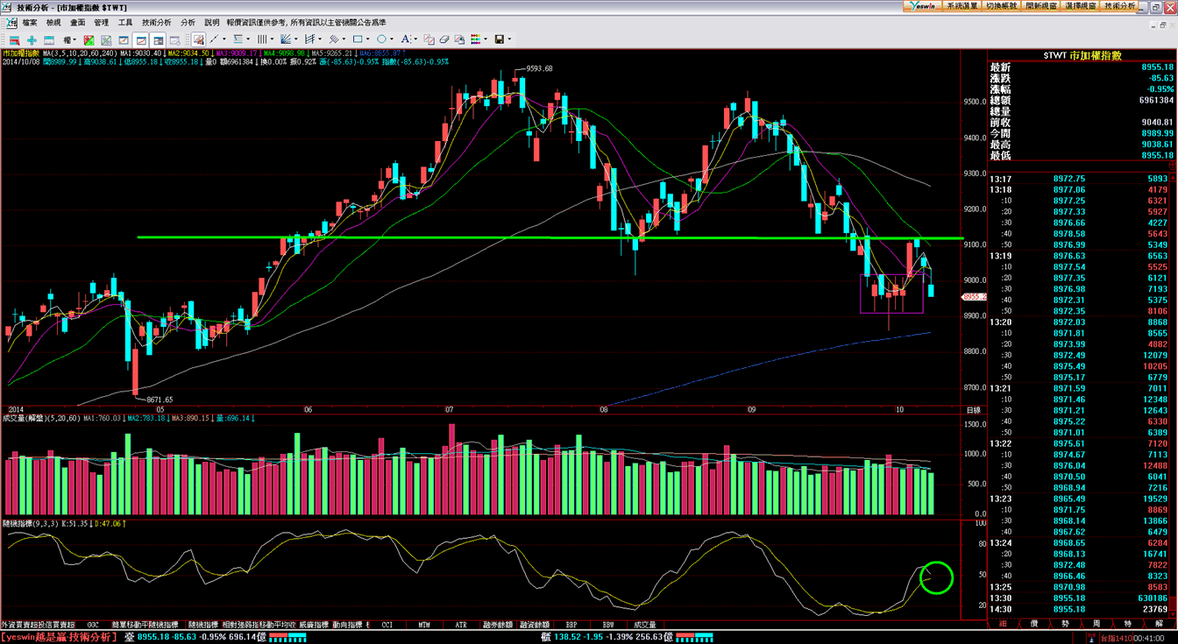Switch to the BBW indicator tab
1178x644 pixels.
pyautogui.click(x=608, y=625)
